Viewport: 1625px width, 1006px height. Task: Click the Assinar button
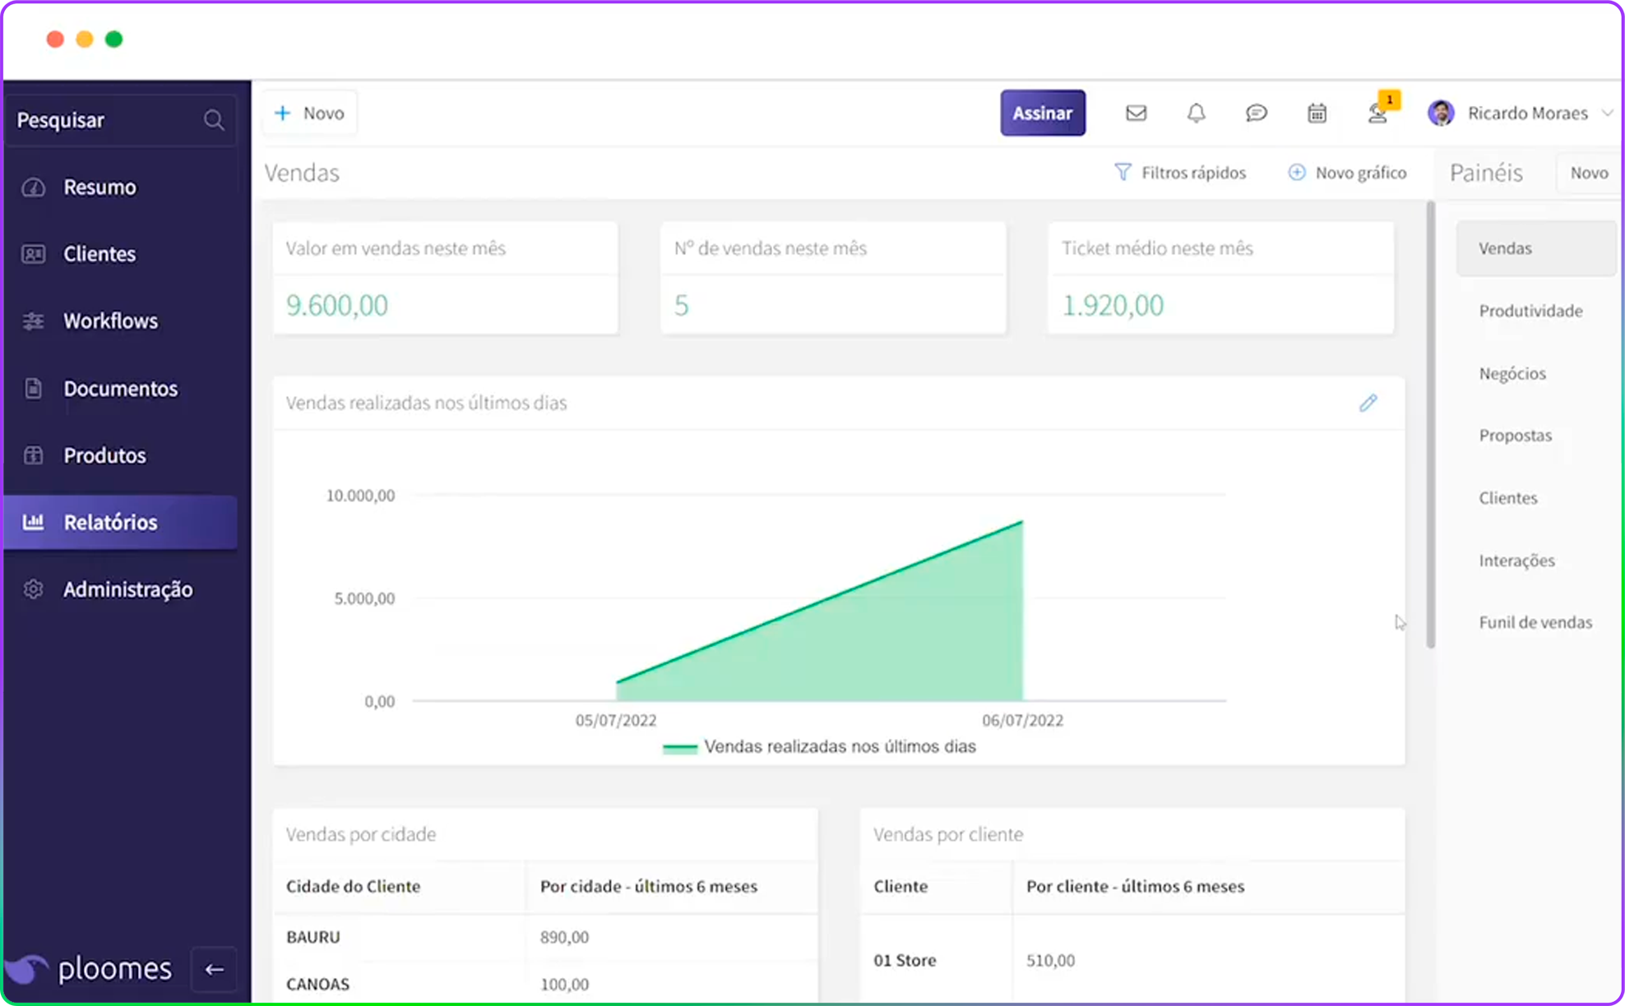point(1042,113)
